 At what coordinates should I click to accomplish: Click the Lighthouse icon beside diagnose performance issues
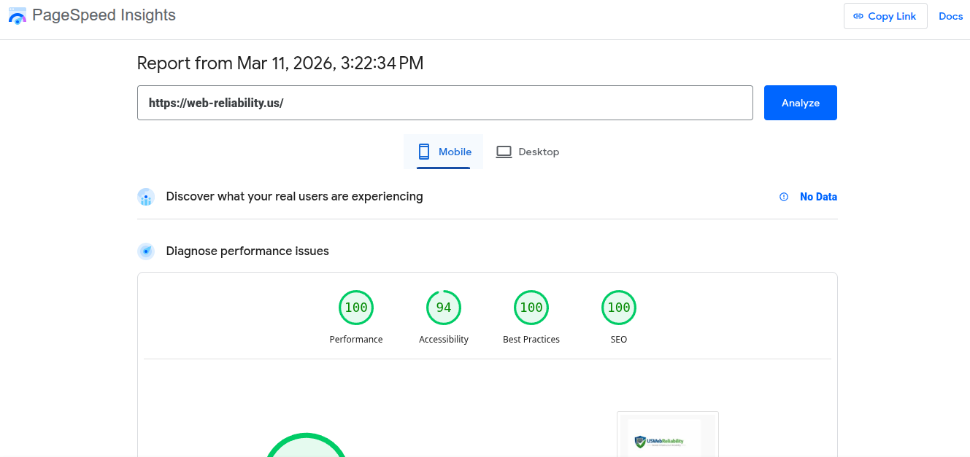tap(146, 251)
